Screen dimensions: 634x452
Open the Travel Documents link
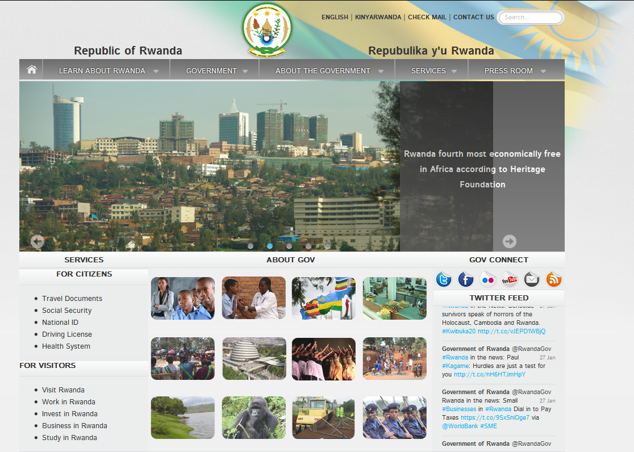pos(72,298)
